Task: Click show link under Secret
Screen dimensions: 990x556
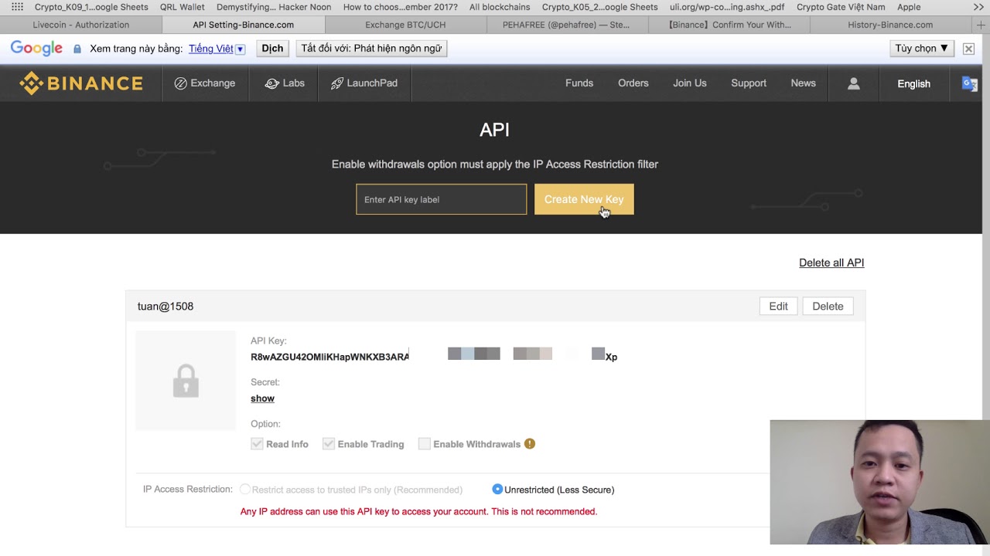Action: pos(262,398)
